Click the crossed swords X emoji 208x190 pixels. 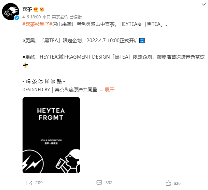61,57
